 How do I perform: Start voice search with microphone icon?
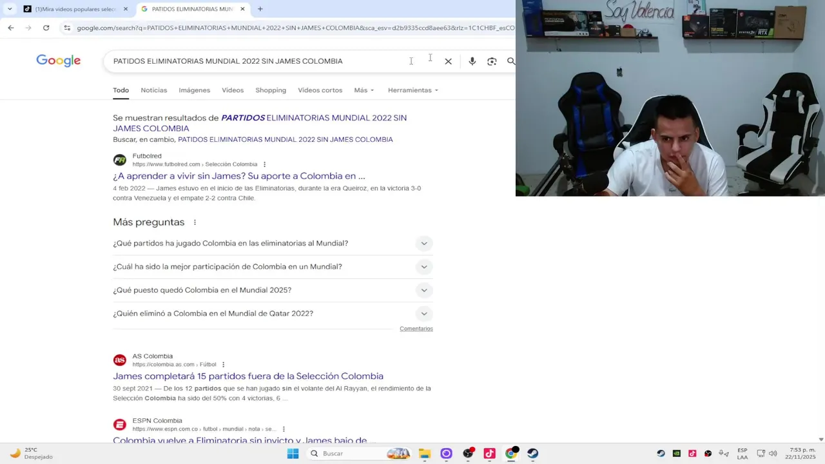[472, 61]
